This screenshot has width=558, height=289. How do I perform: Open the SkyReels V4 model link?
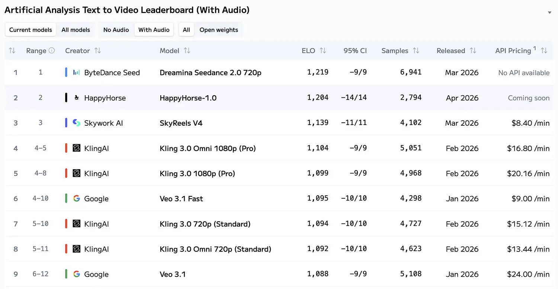click(181, 123)
